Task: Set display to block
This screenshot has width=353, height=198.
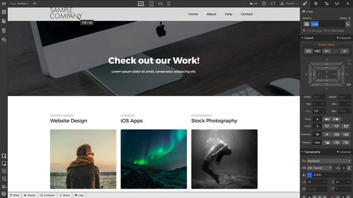Action: click(308, 51)
